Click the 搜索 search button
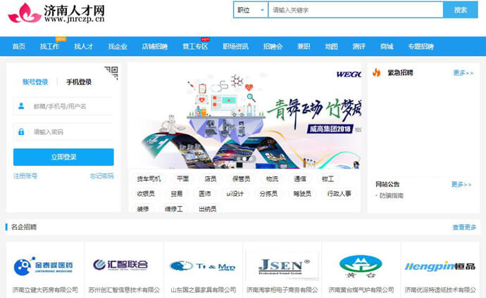 (461, 10)
